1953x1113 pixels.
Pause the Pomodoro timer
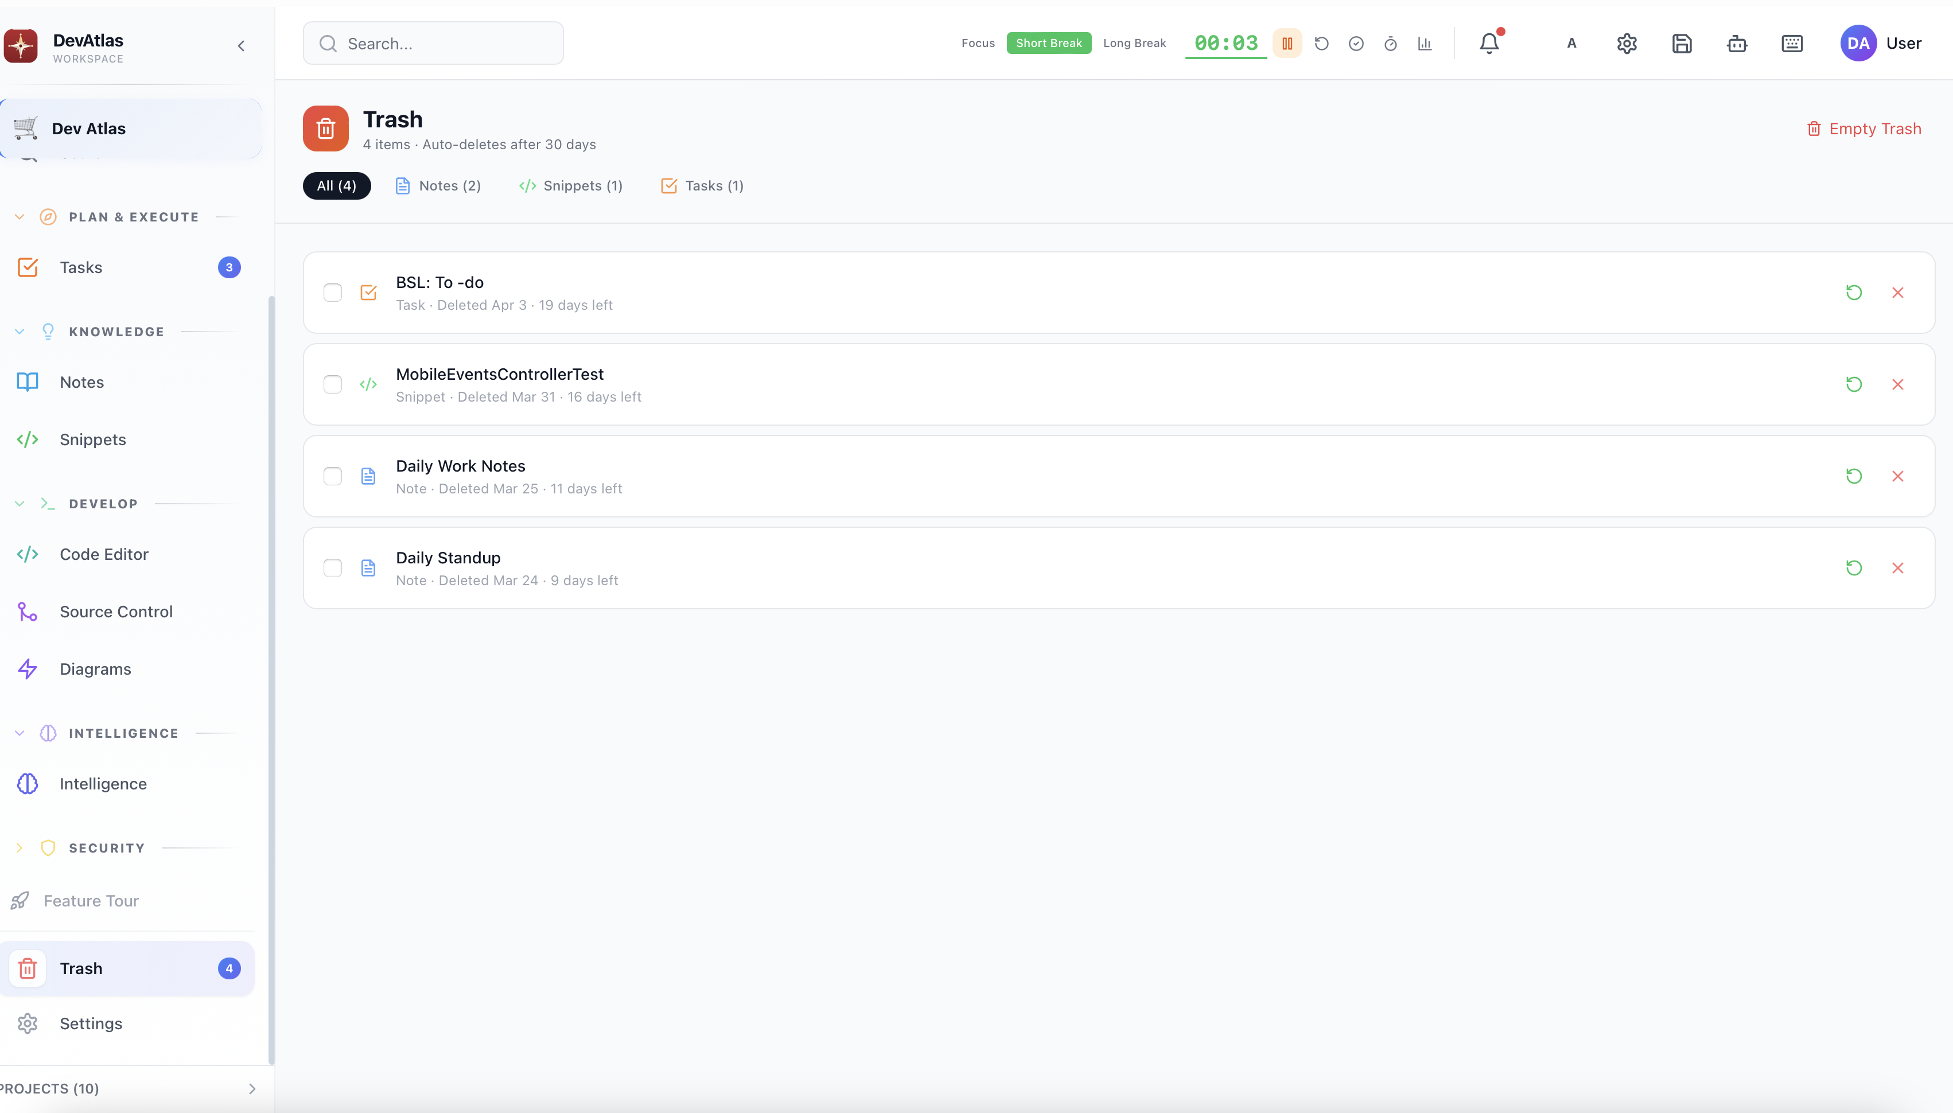(1287, 44)
